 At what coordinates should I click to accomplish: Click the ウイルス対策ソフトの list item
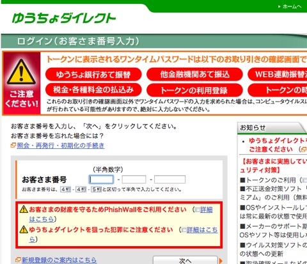coord(274,249)
